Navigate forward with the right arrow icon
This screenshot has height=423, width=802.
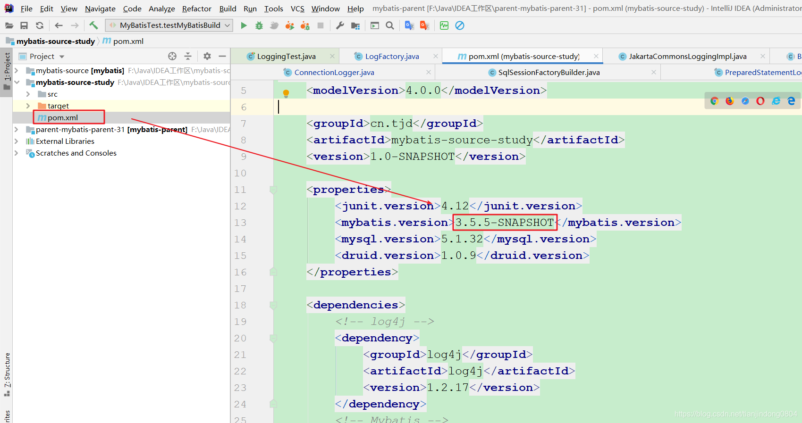click(x=75, y=25)
